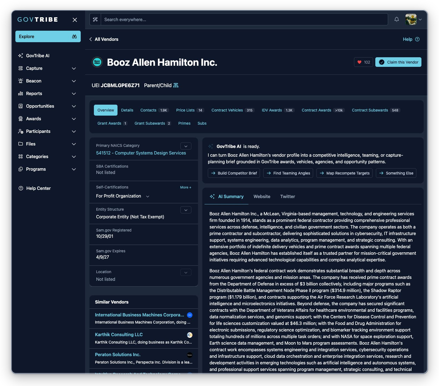This screenshot has height=386, width=439.
Task: Open the Contract Vehicles tab
Action: click(x=233, y=110)
